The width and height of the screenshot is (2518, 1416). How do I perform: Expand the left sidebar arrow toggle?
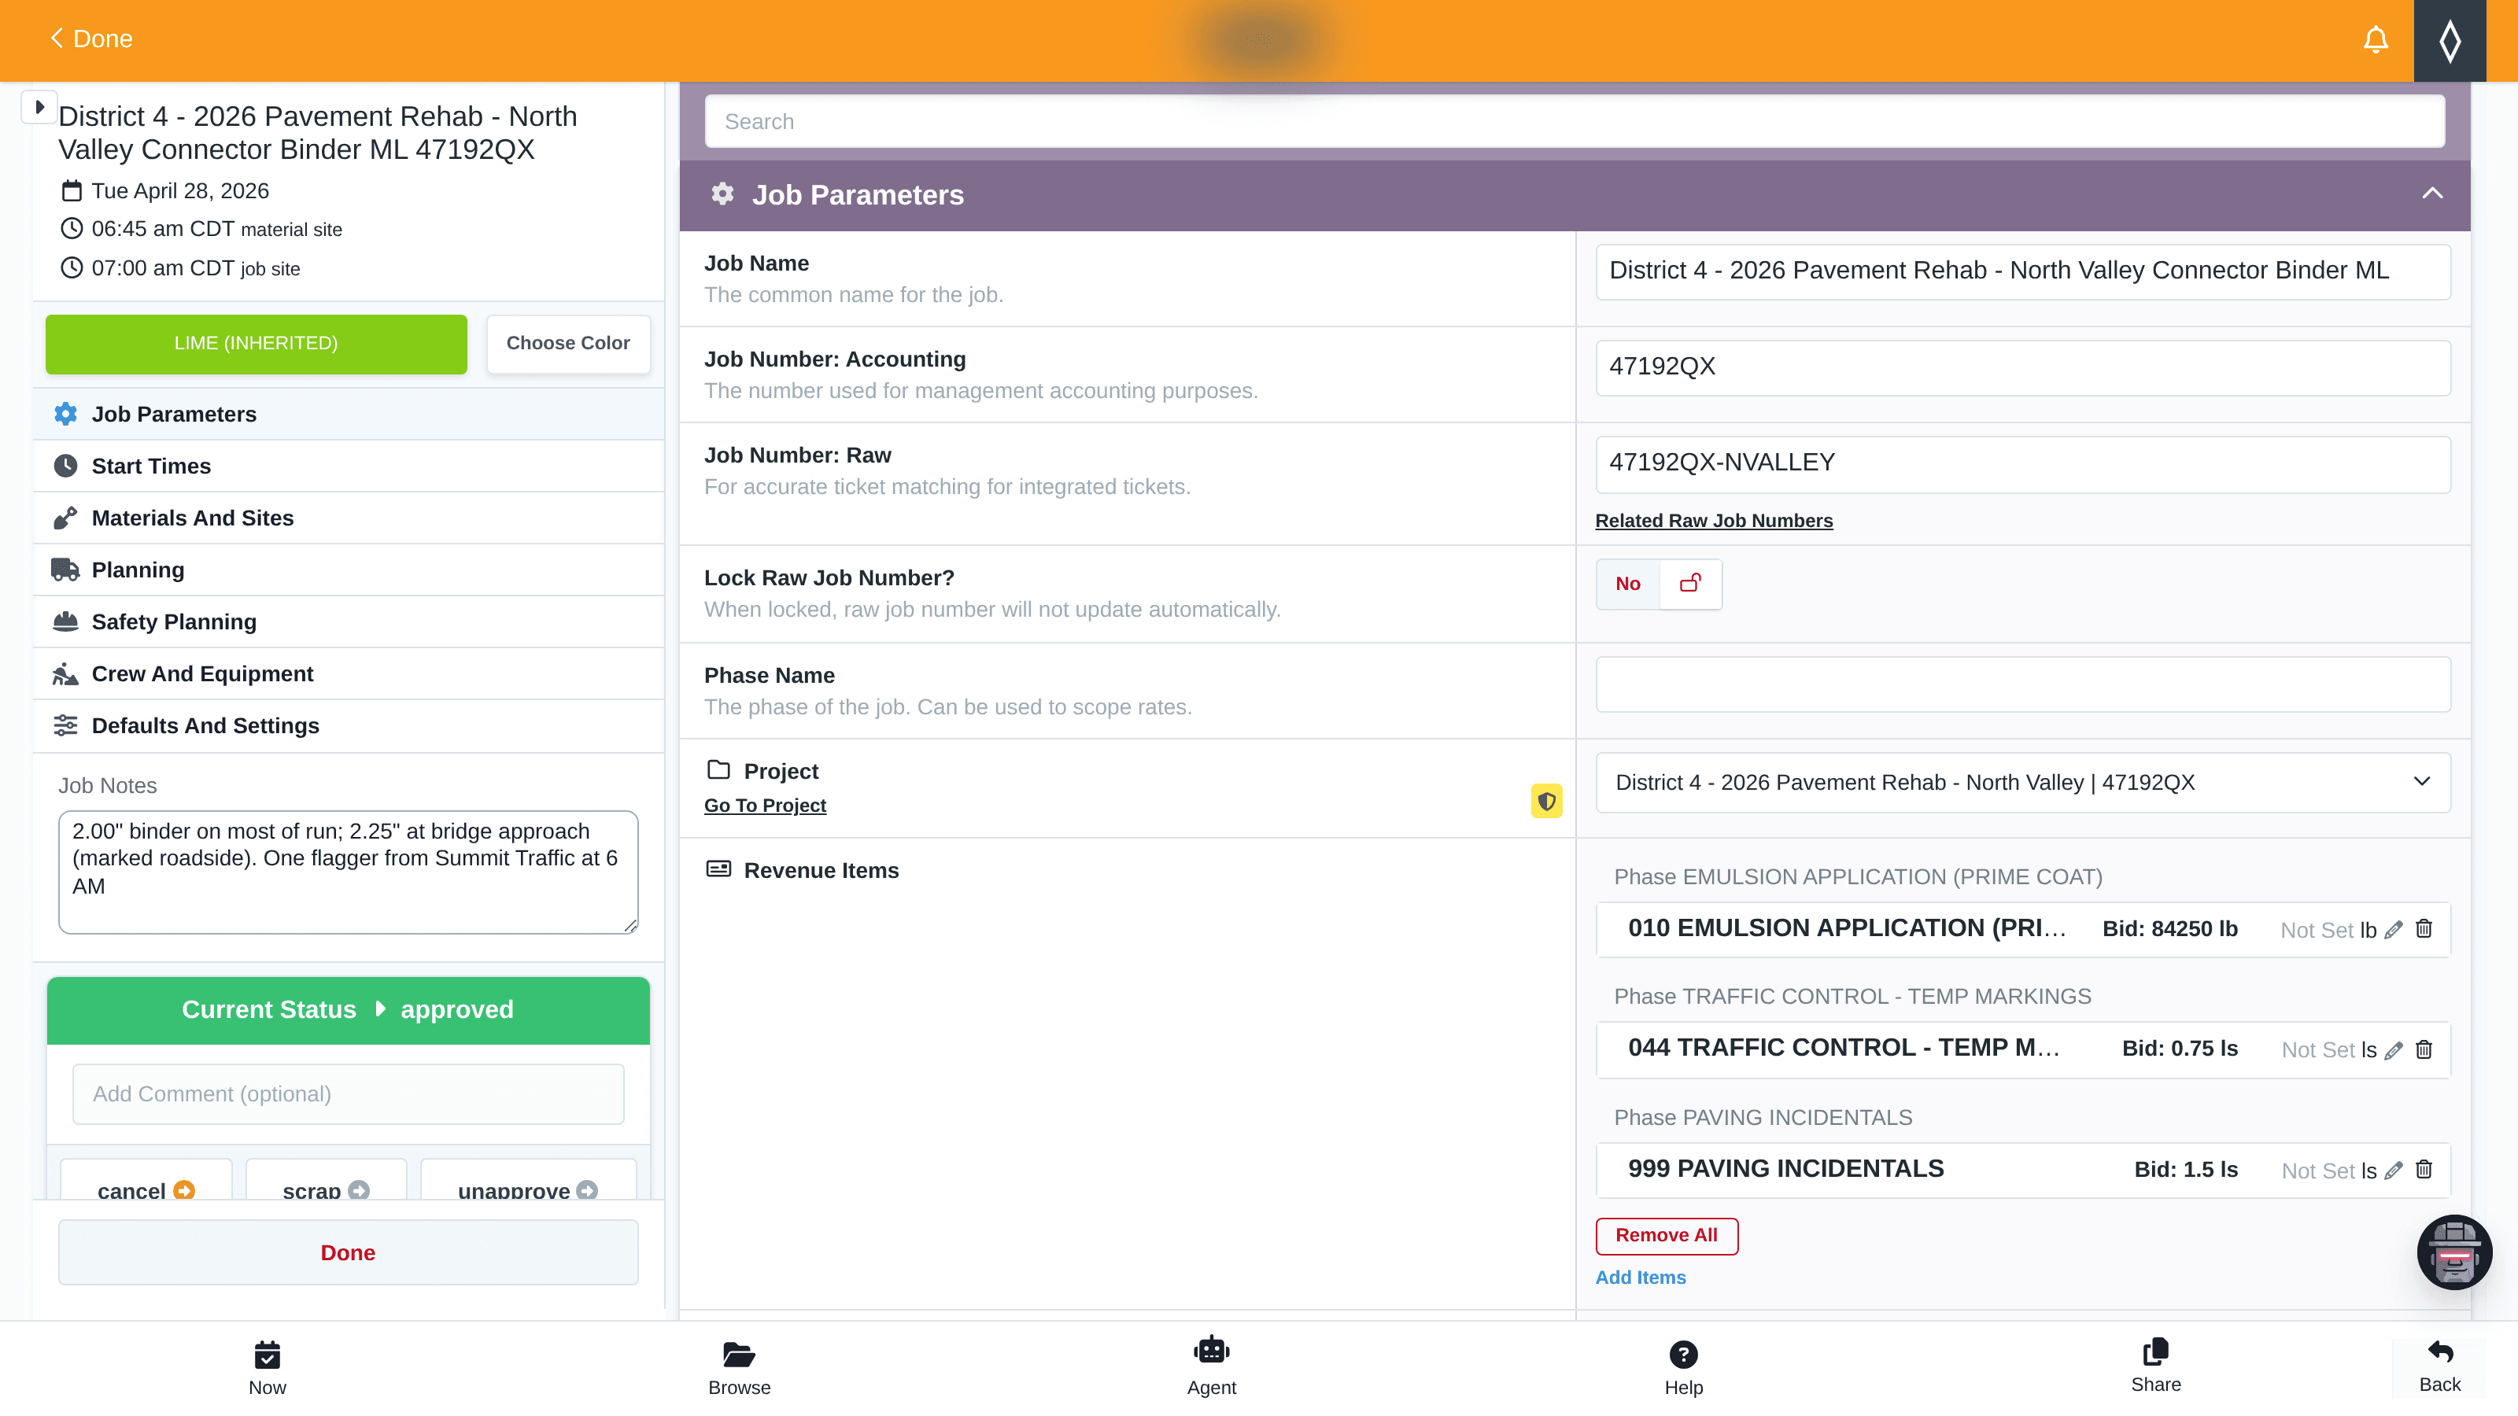pyautogui.click(x=39, y=106)
